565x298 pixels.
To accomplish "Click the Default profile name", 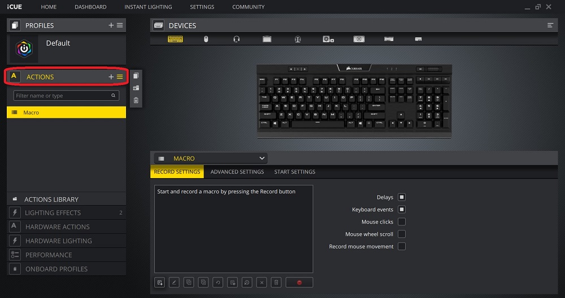I will (x=58, y=43).
